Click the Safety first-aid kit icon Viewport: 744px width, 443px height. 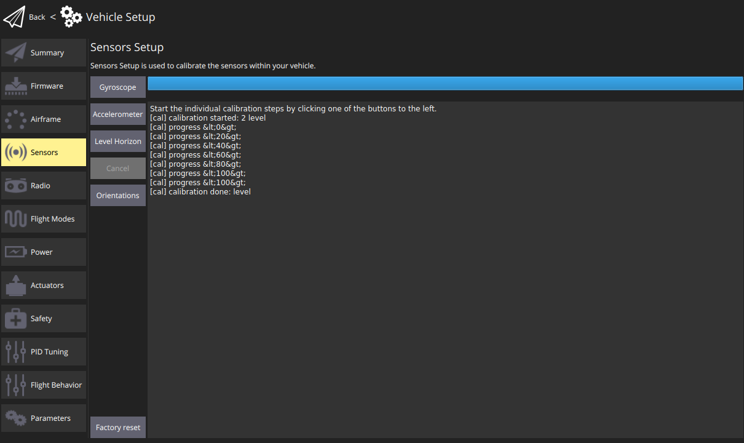point(15,319)
